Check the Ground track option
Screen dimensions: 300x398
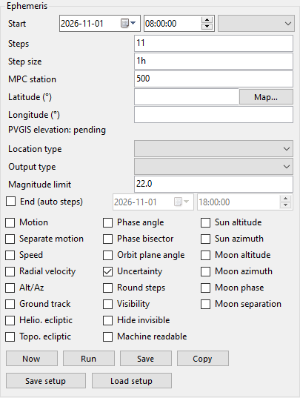coord(10,304)
